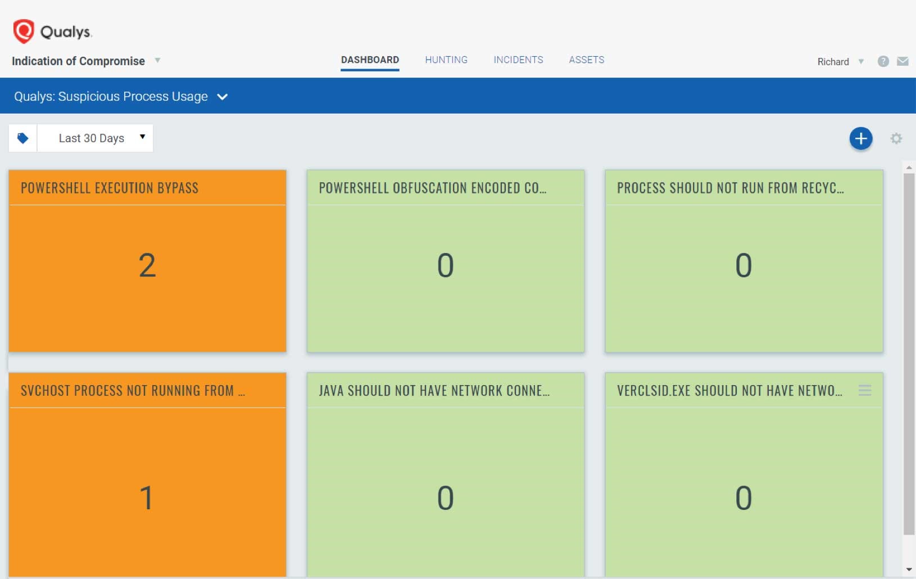Open Java Should Not Have Network count 0
The height and width of the screenshot is (579, 916).
coord(446,498)
